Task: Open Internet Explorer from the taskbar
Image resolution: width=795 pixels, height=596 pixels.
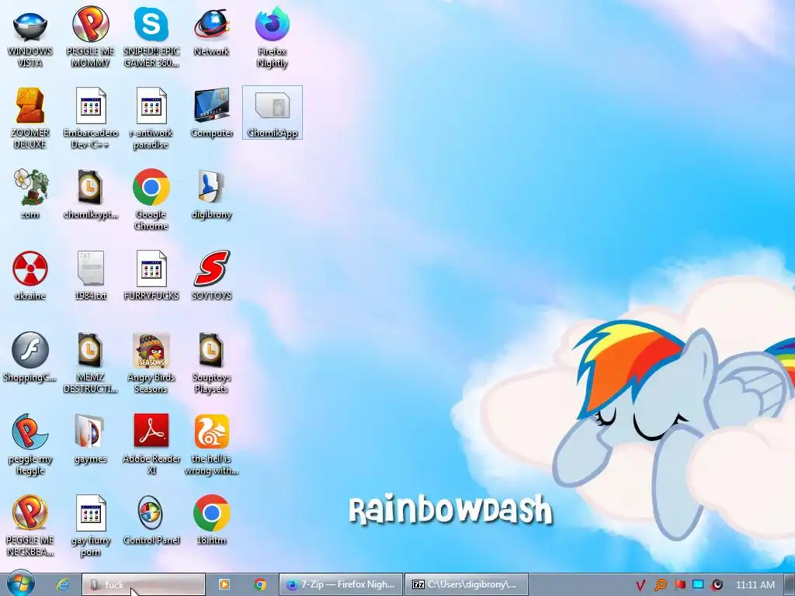Action: coord(63,584)
